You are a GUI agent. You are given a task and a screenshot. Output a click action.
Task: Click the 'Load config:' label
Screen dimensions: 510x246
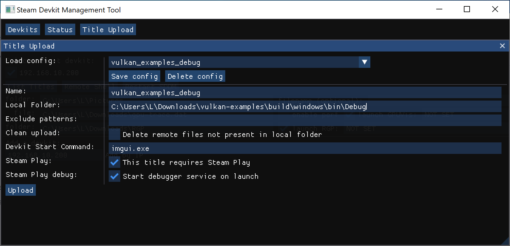point(31,61)
